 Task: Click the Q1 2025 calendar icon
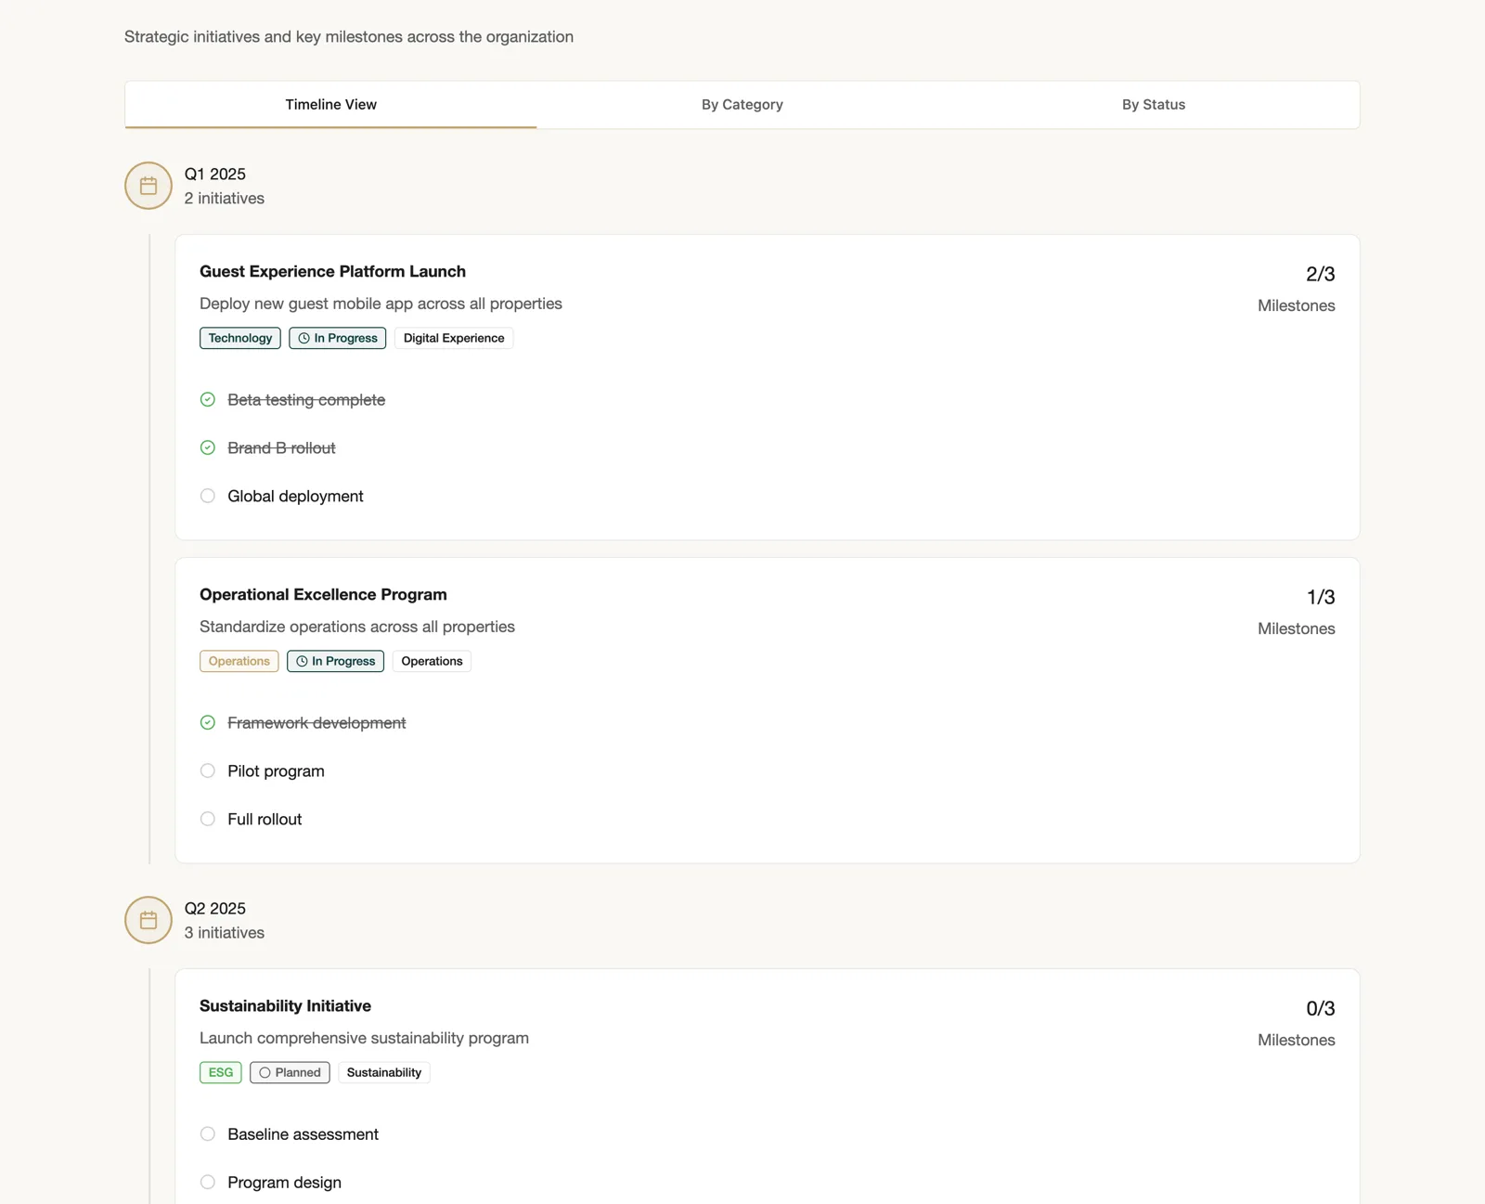click(x=148, y=186)
